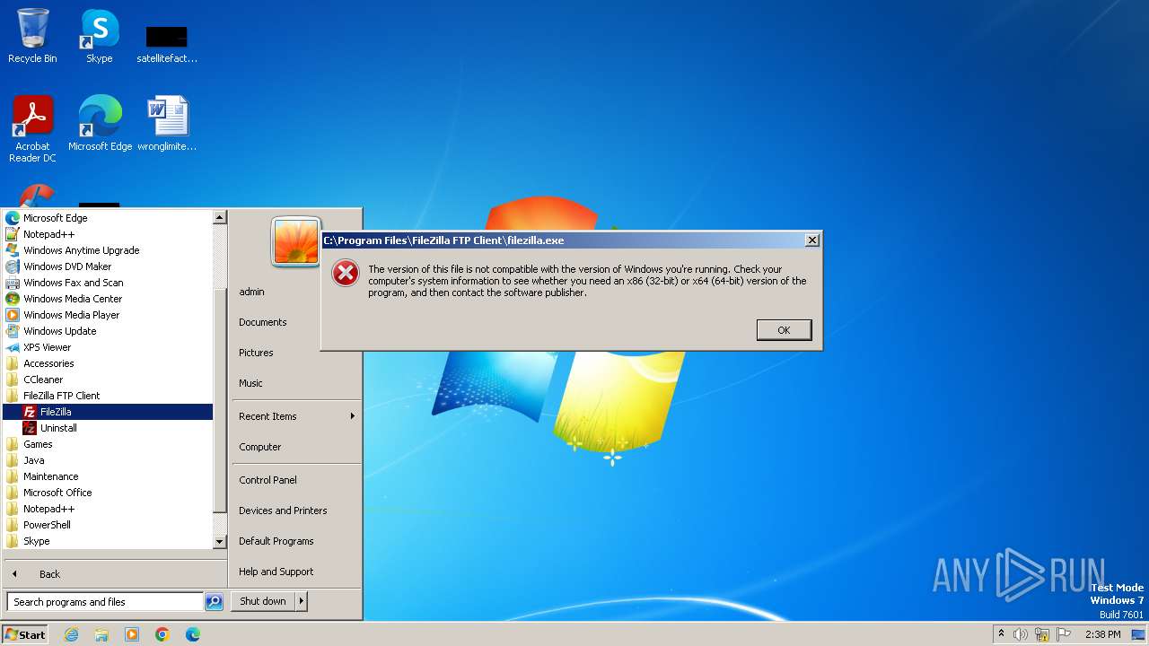1149x646 pixels.
Task: Click the red error icon in the dialog
Action: [x=346, y=274]
